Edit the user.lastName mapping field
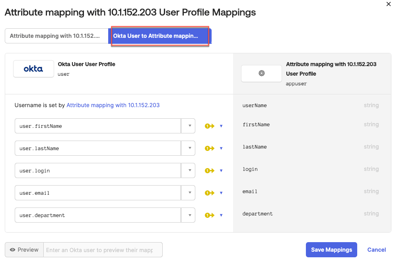The height and width of the screenshot is (274, 393). pyautogui.click(x=98, y=148)
